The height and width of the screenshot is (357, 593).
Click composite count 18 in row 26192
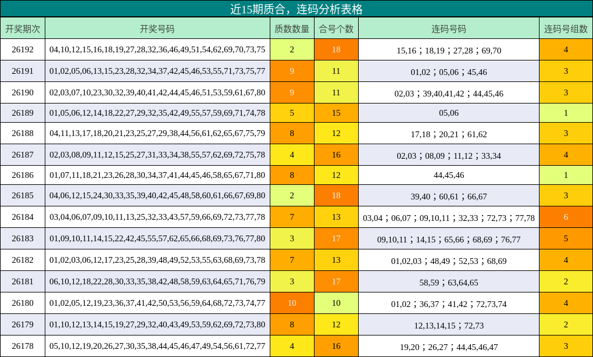pos(336,49)
